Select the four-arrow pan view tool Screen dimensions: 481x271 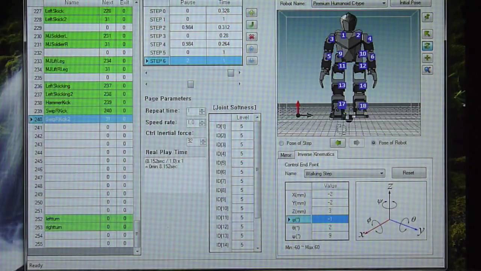click(x=427, y=58)
